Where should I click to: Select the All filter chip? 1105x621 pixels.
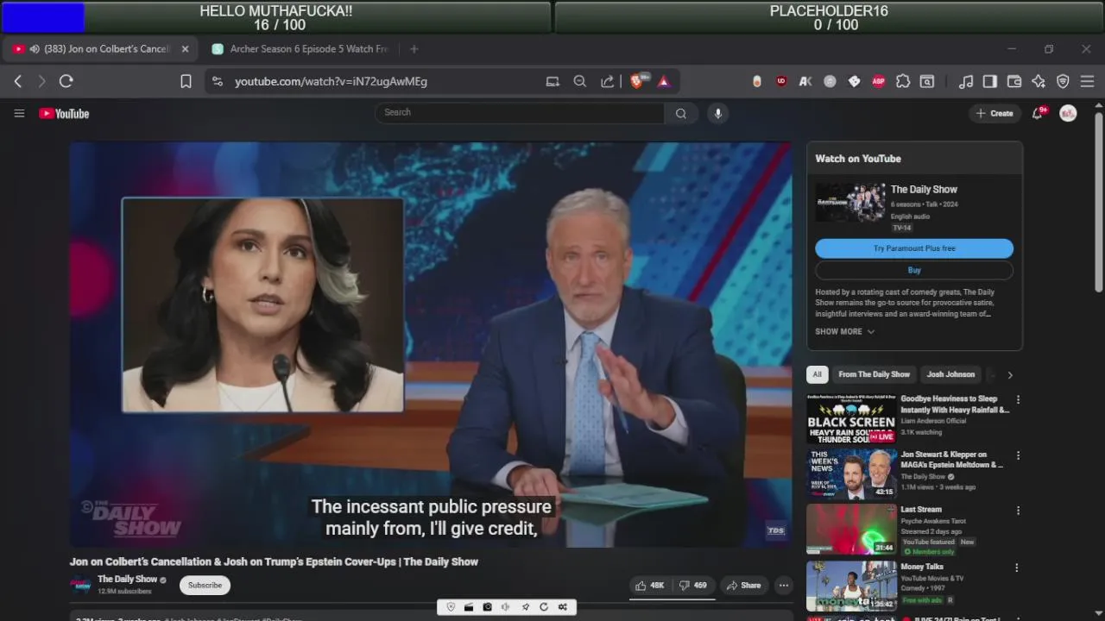818,374
